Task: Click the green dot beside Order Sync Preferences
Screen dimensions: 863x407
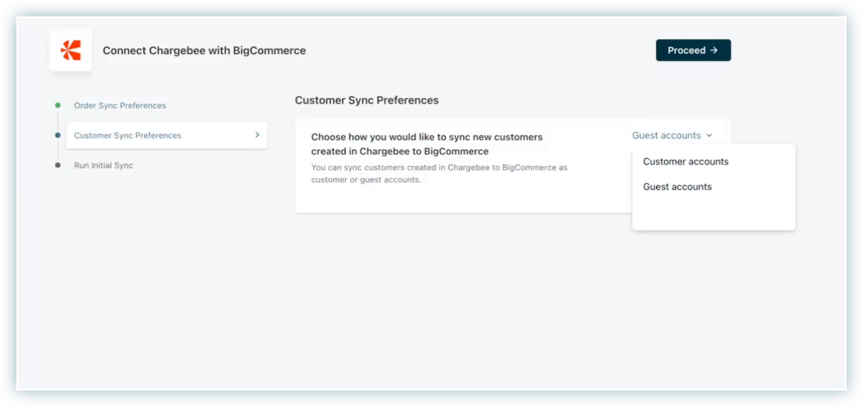Action: click(58, 105)
